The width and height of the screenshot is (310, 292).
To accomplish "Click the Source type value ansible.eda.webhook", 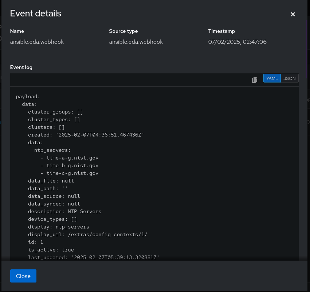I will (x=136, y=42).
